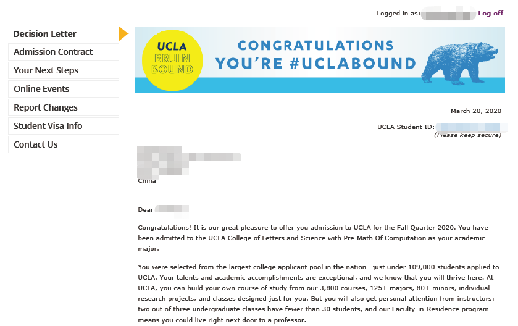Click the blue bear illustration
518x326 pixels.
point(459,63)
